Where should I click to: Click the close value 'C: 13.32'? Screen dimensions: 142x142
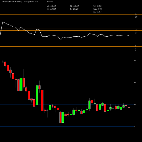51,9
